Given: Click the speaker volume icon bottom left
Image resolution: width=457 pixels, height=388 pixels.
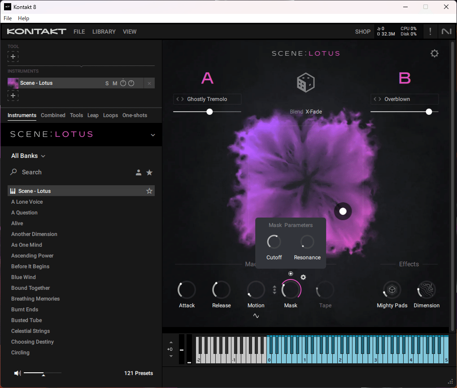Looking at the screenshot, I should click(17, 373).
